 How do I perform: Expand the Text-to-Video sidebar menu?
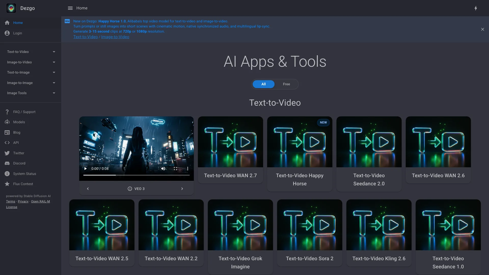click(31, 52)
